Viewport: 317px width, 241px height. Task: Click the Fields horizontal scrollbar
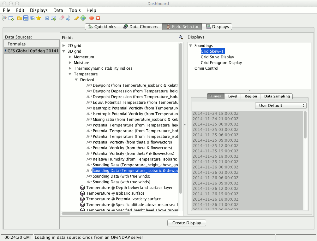(x=96, y=214)
